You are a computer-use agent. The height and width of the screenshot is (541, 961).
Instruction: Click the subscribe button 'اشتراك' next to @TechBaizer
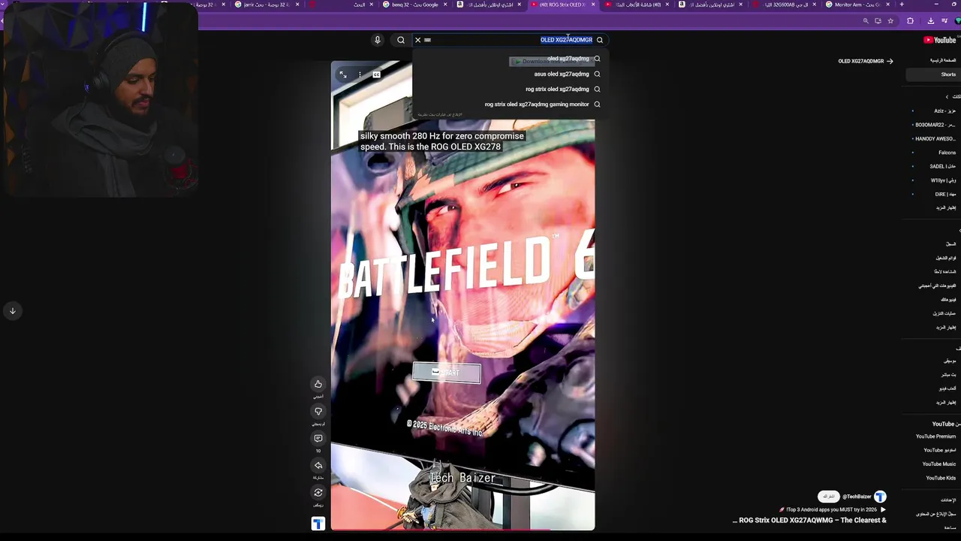[828, 497]
